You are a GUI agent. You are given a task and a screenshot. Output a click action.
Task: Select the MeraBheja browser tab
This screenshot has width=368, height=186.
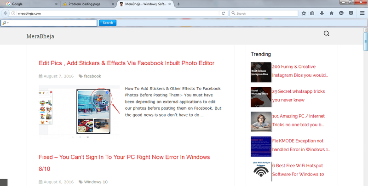[145, 4]
